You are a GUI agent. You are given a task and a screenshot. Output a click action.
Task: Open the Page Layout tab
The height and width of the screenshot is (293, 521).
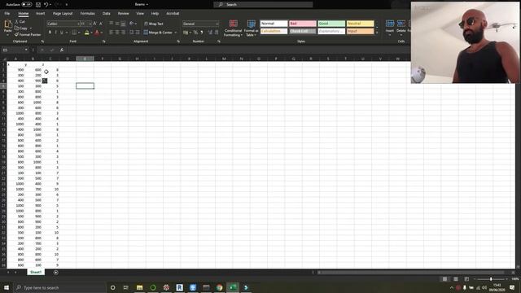click(x=63, y=14)
